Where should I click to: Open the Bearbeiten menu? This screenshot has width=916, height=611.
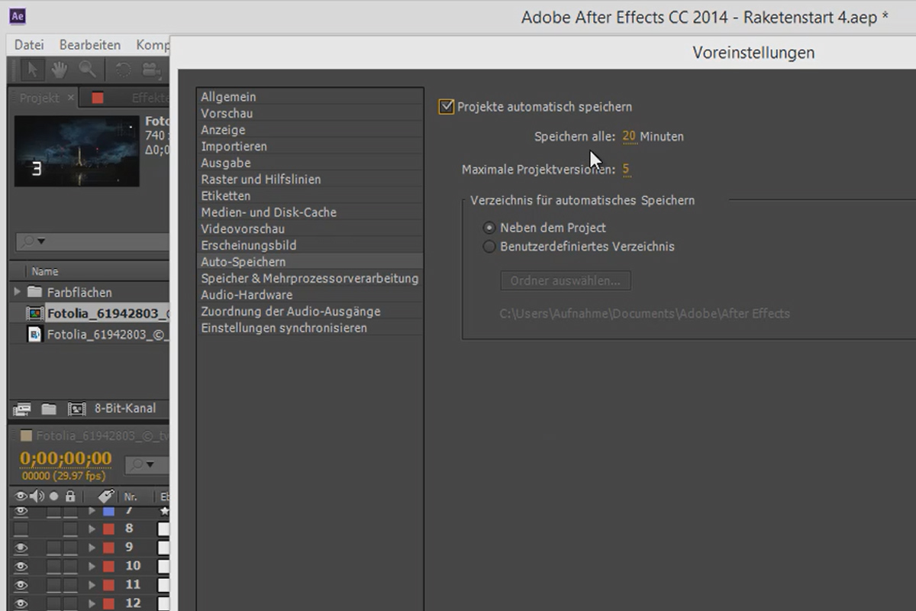tap(90, 45)
